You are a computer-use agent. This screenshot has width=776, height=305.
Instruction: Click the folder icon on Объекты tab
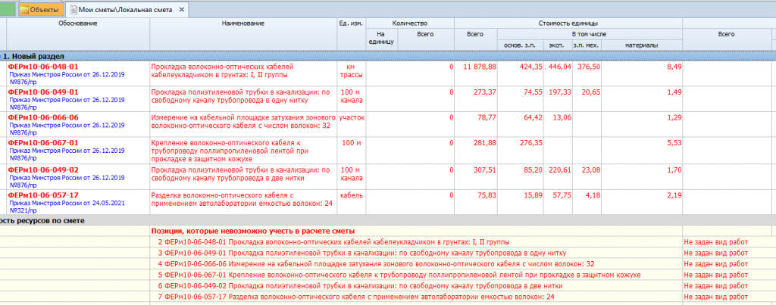click(x=24, y=9)
